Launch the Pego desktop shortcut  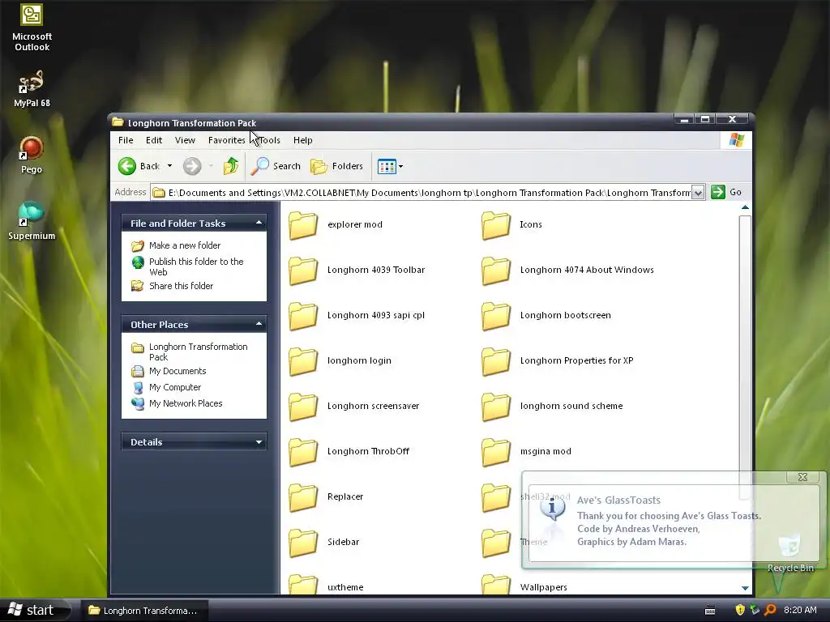click(x=32, y=155)
